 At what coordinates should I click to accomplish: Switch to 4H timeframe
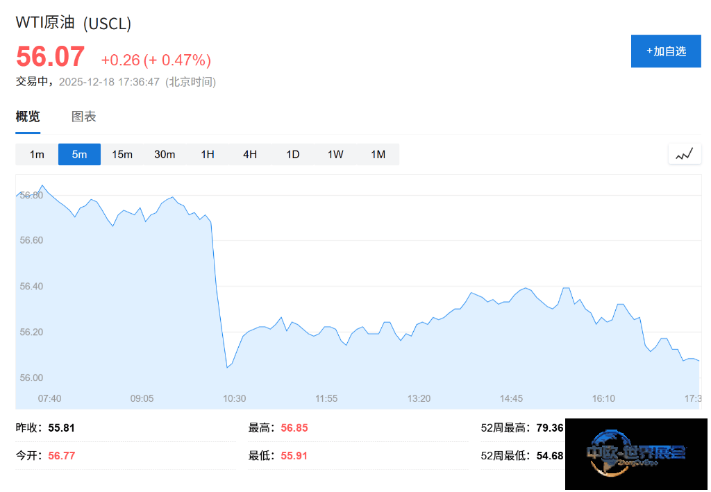[250, 154]
